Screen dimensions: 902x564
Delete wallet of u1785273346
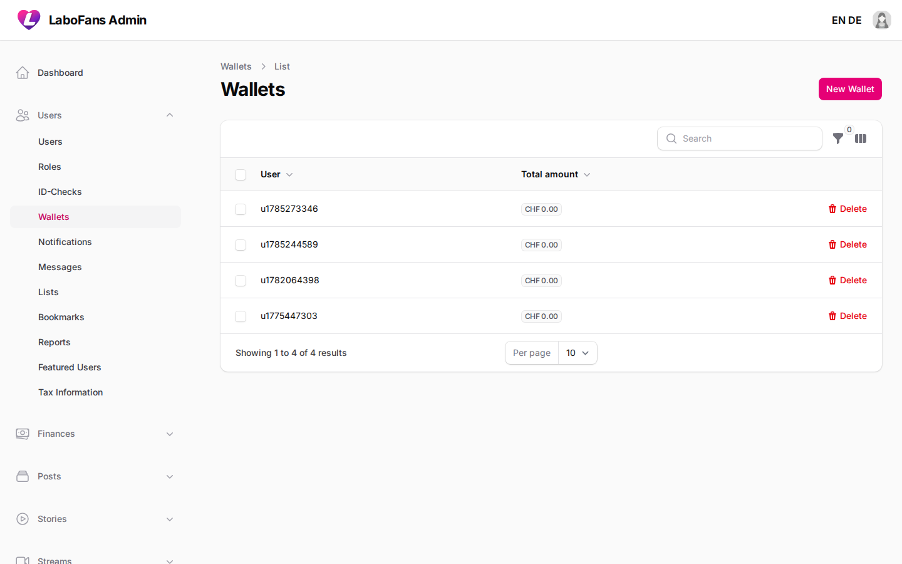click(848, 209)
